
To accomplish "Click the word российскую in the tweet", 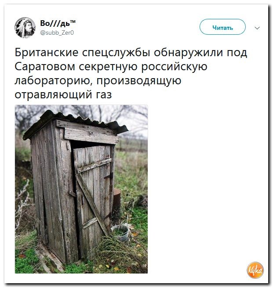I will tap(174, 67).
